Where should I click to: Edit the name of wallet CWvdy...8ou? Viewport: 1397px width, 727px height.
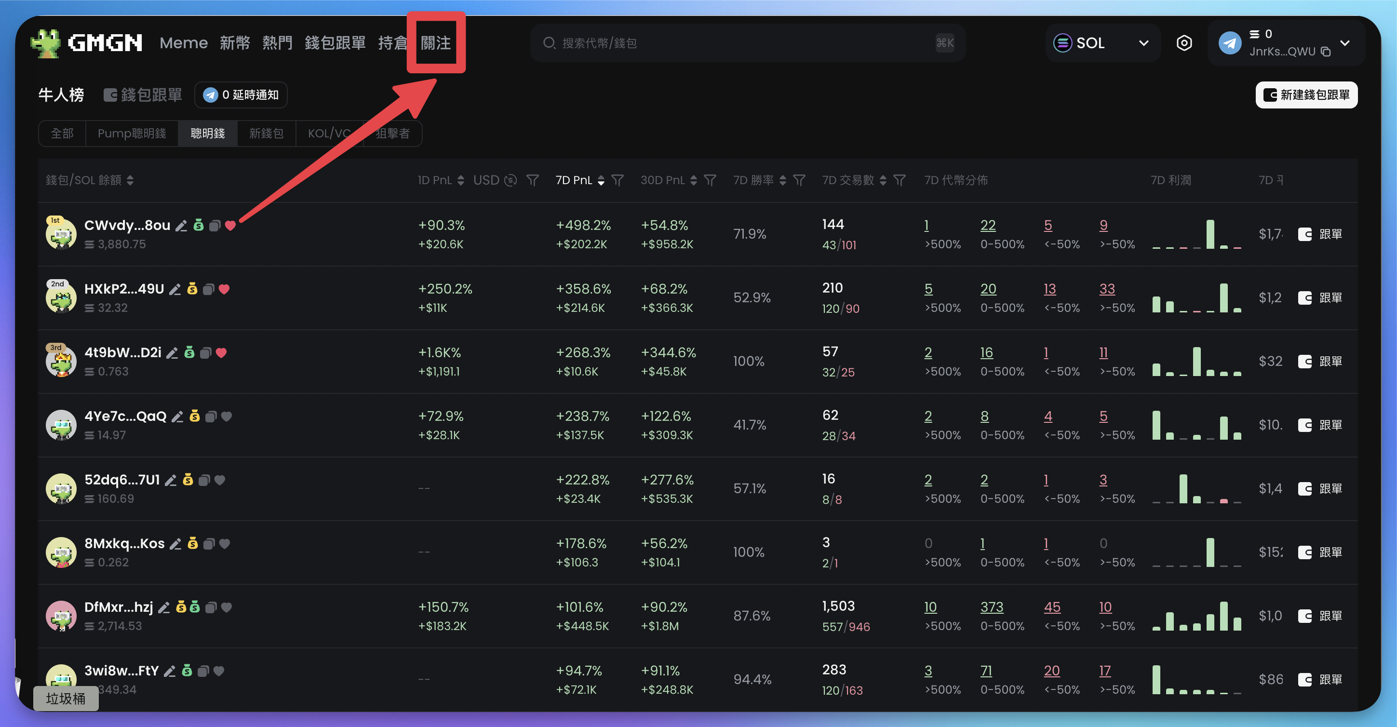181,226
